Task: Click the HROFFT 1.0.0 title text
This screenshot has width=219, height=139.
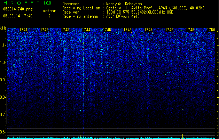Action: [28, 3]
